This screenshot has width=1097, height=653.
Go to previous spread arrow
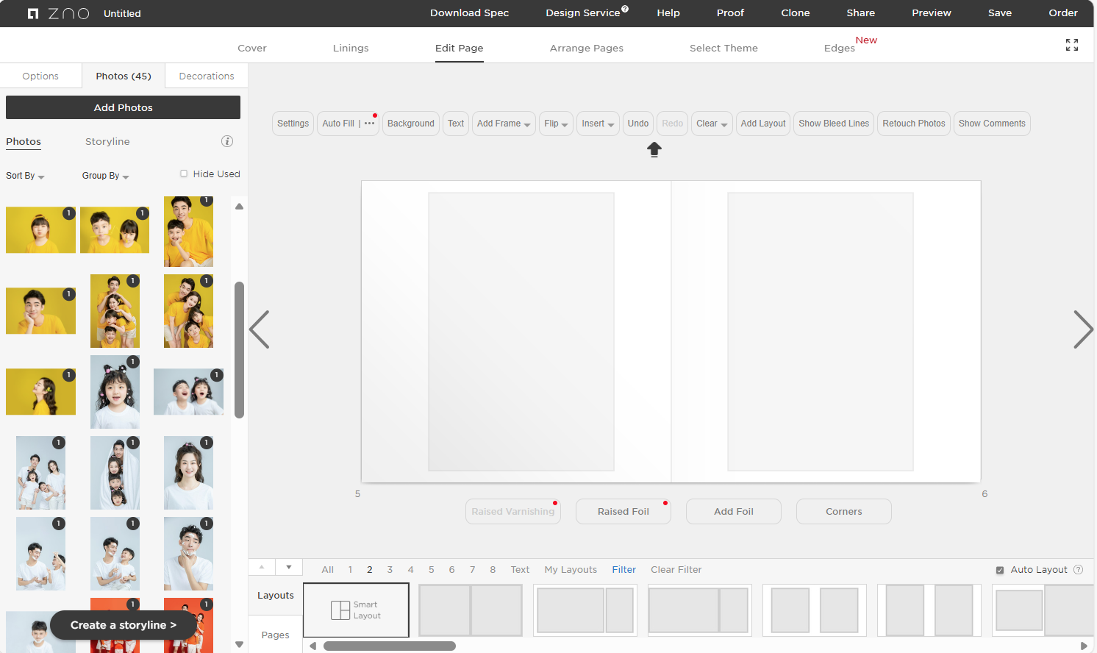pos(260,329)
